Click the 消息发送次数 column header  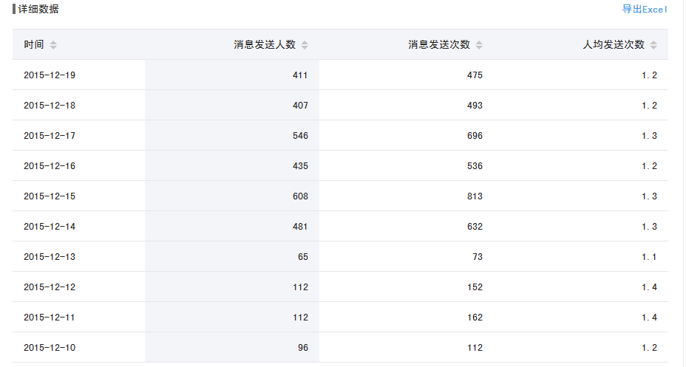439,45
